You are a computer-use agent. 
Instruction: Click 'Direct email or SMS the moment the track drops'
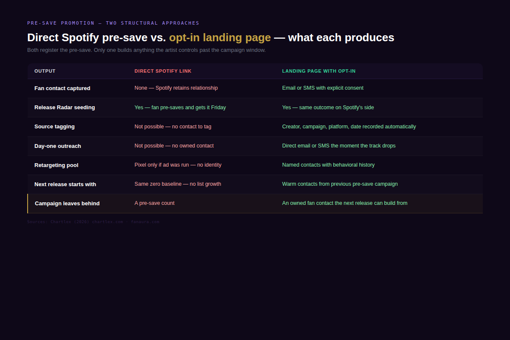339,146
